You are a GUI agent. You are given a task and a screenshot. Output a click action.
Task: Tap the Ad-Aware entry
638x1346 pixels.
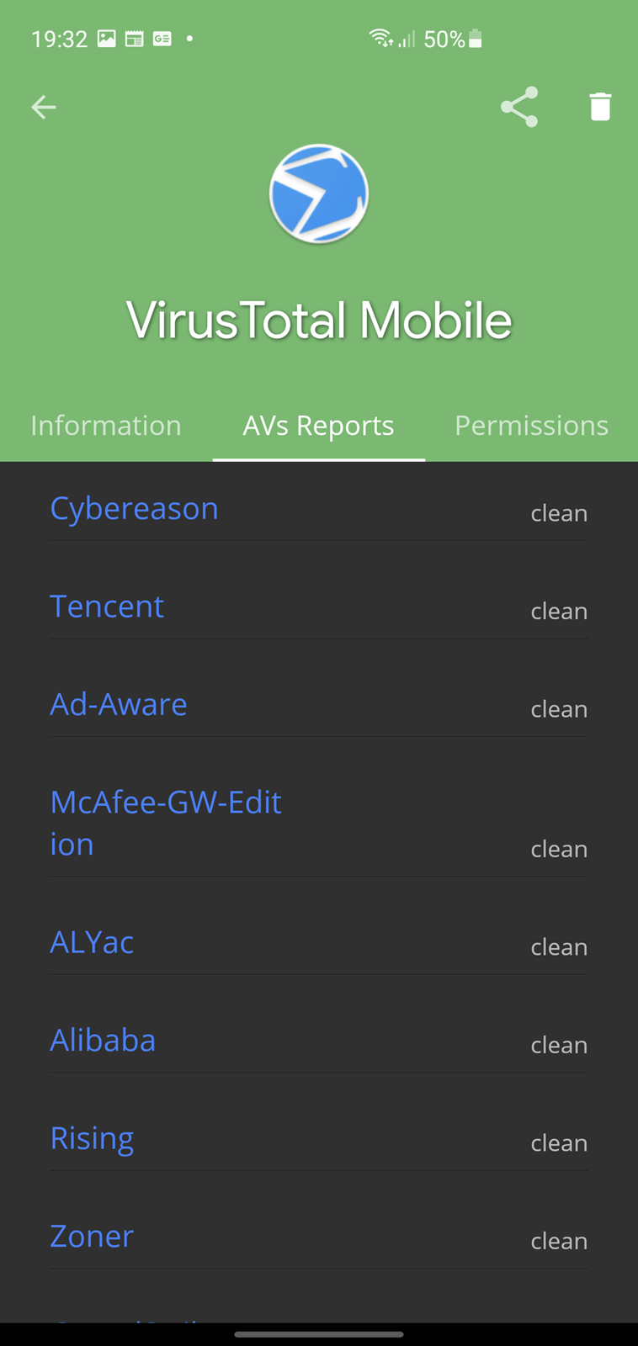119,704
